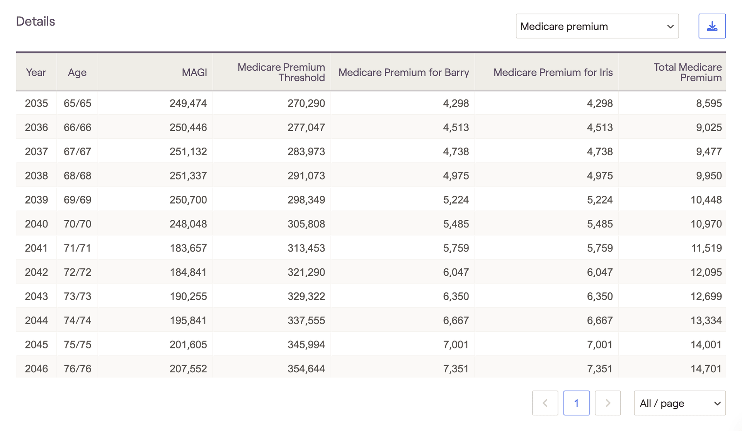Click the download table icon
Viewport: 742px width, 431px height.
(712, 26)
